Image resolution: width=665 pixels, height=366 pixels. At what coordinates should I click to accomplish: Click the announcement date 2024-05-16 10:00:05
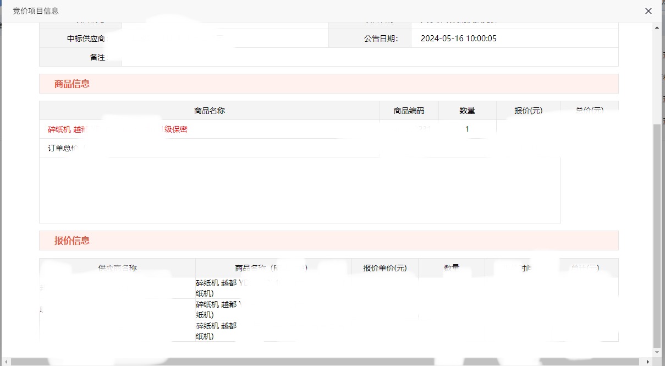(x=458, y=39)
